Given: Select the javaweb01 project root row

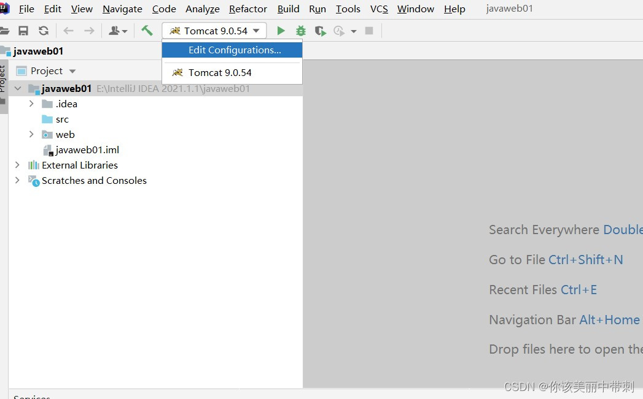Looking at the screenshot, I should click(156, 88).
